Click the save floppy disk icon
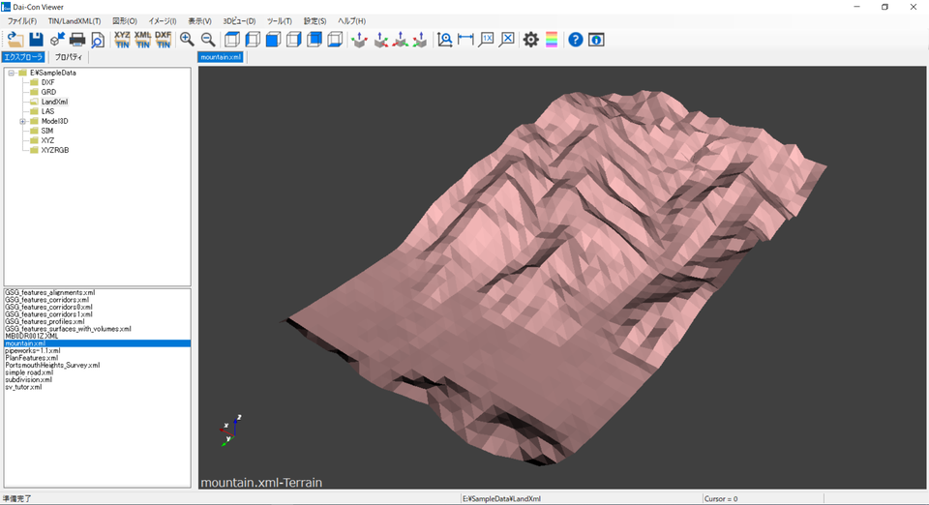The width and height of the screenshot is (929, 505). coord(36,40)
